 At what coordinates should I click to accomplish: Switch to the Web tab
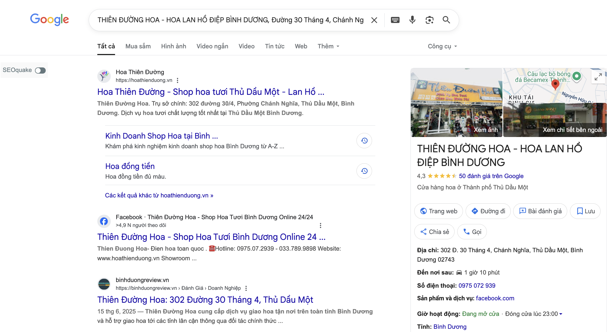click(x=301, y=46)
